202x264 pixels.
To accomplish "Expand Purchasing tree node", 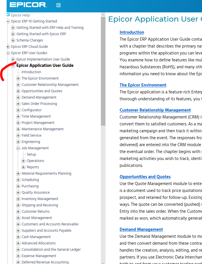I will pyautogui.click(x=18, y=186).
